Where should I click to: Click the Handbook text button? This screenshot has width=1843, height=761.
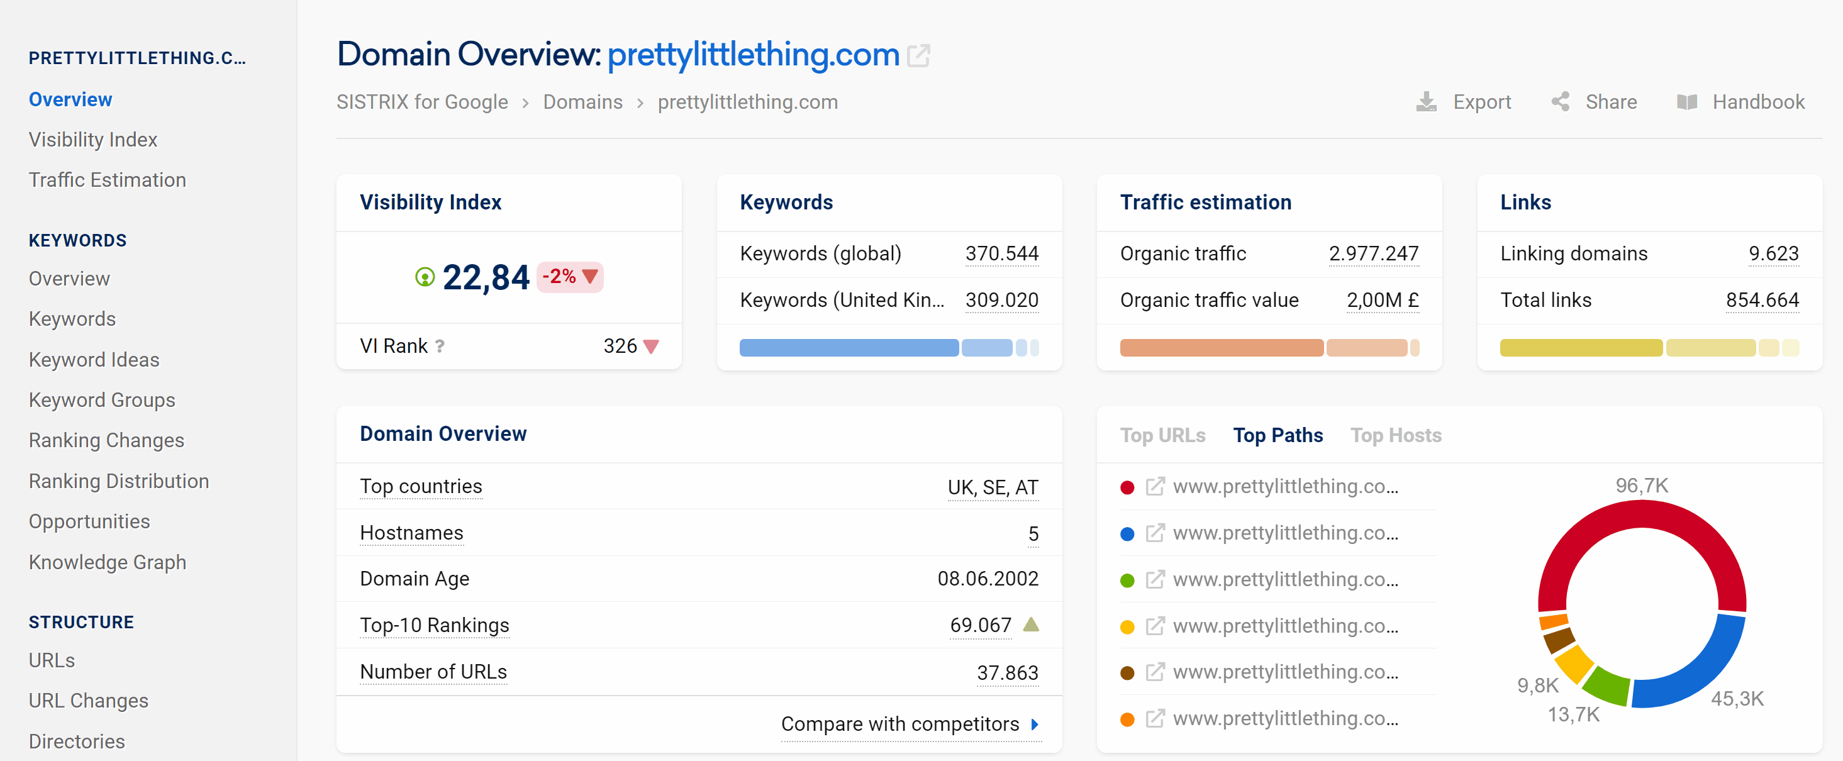1758,101
